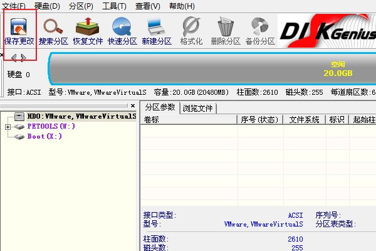
Task: Open the 查看(V) menu
Action: 147,6
